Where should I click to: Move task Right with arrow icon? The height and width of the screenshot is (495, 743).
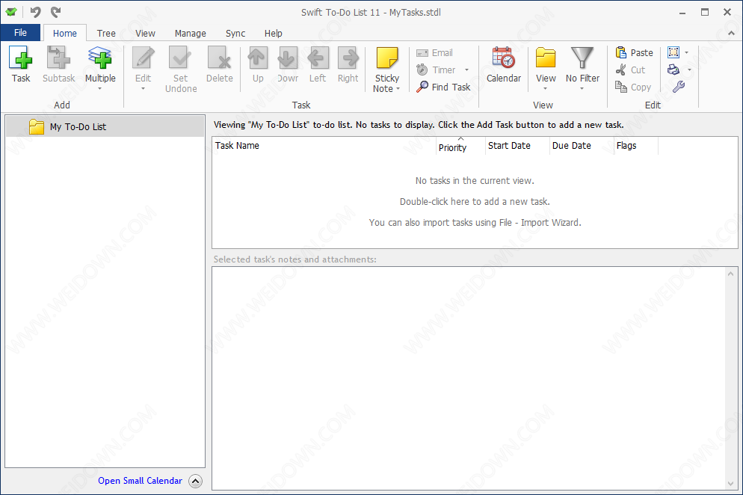(348, 58)
